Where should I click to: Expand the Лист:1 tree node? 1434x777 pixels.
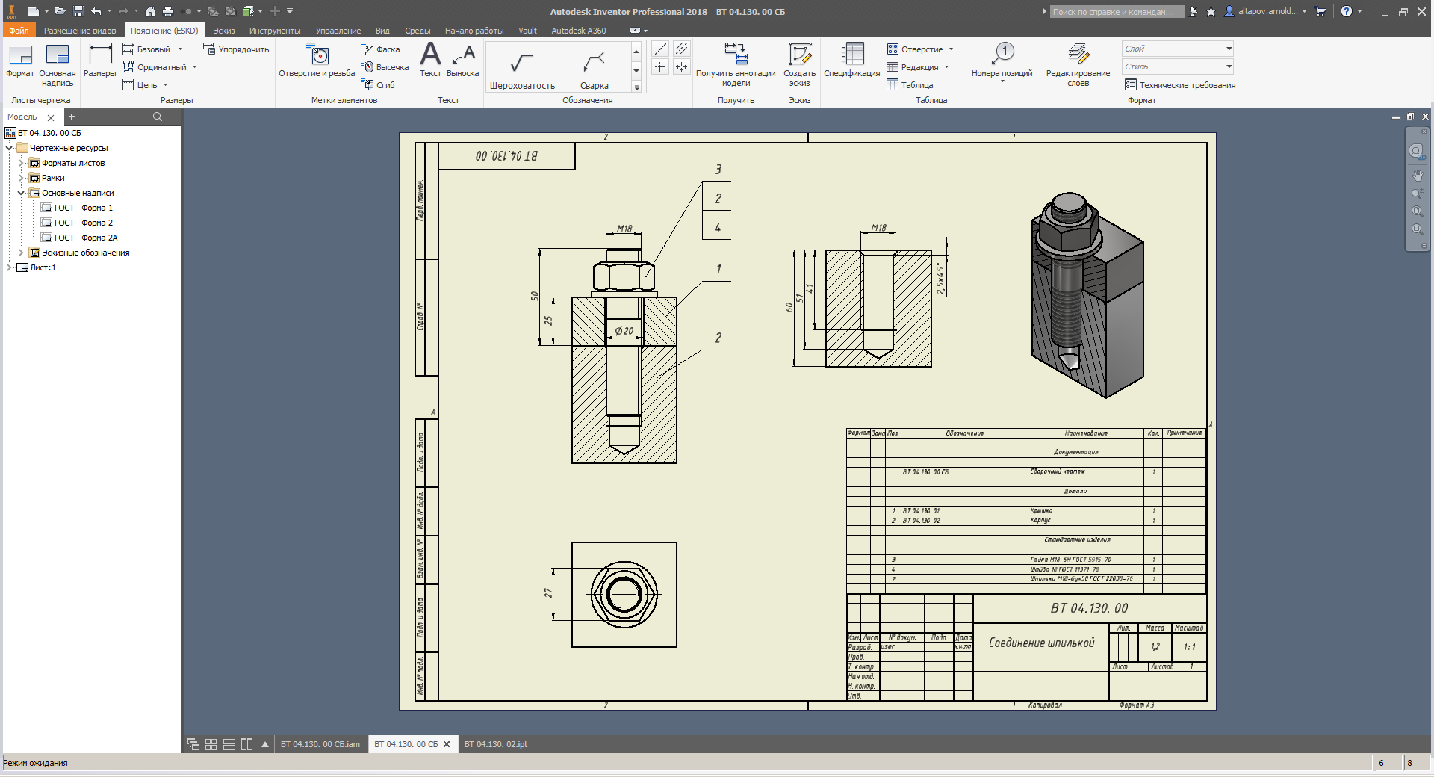click(x=9, y=267)
